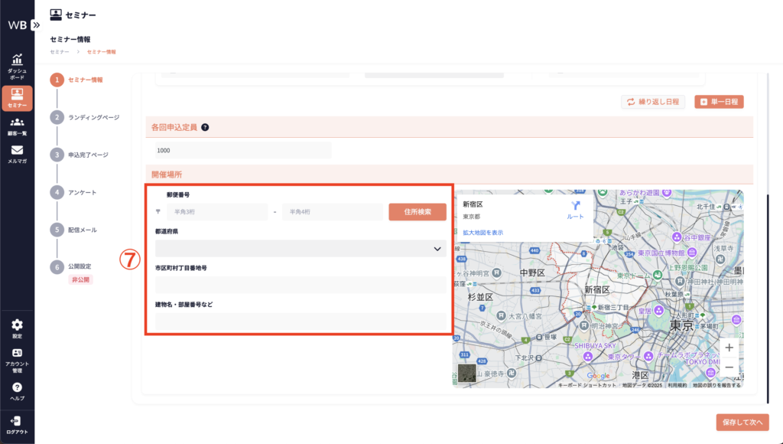Select the セミナー sidebar icon
The image size is (783, 444).
[17, 95]
